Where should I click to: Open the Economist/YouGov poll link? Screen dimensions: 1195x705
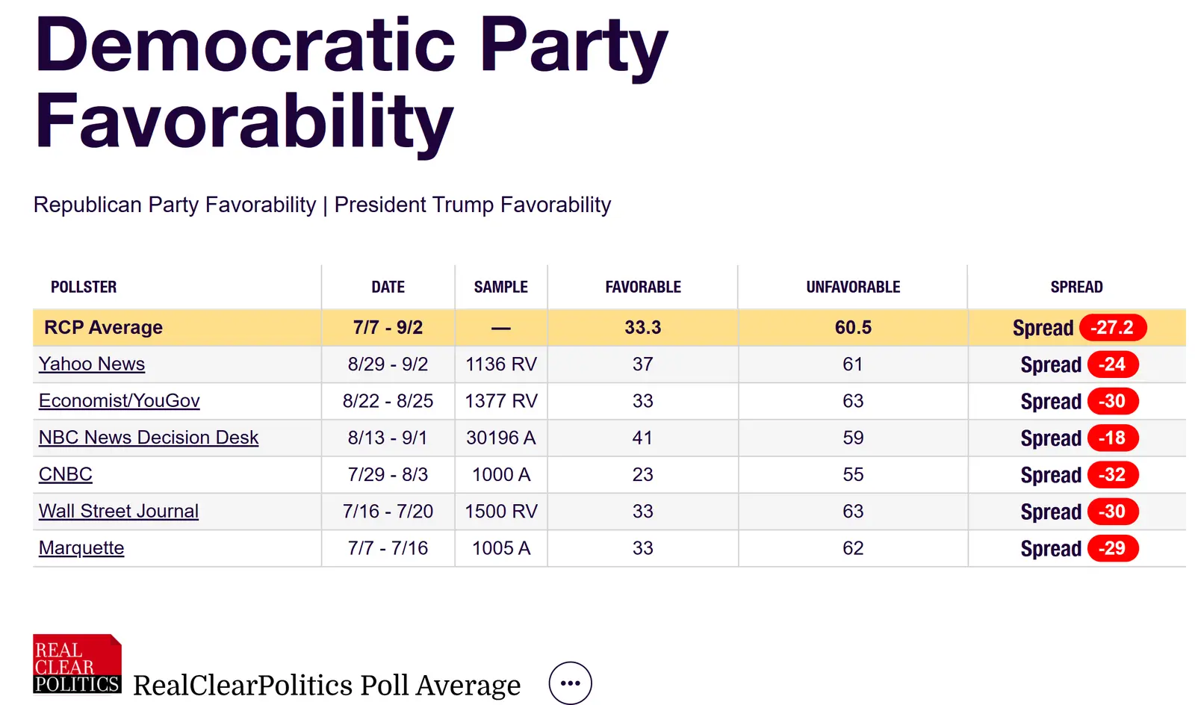pyautogui.click(x=119, y=401)
